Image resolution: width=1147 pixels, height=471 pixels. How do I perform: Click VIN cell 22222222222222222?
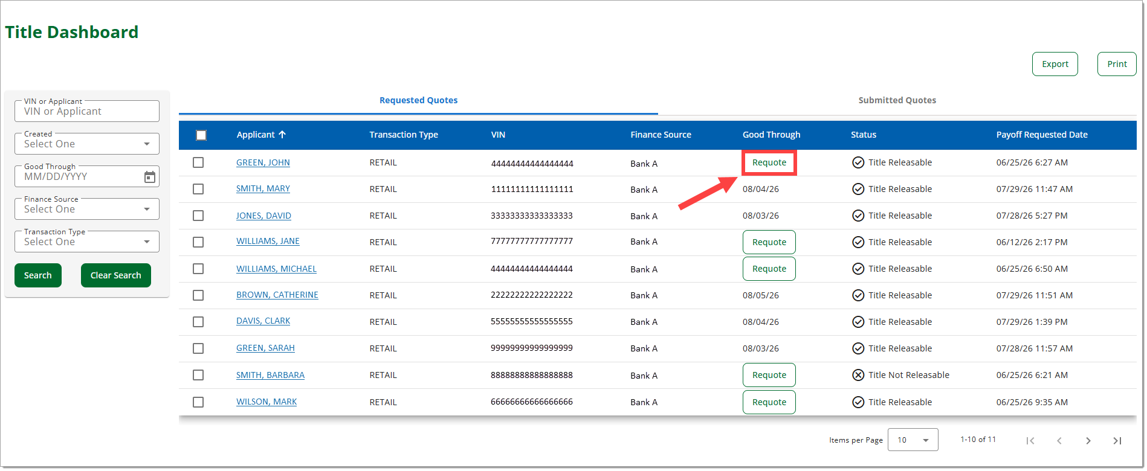pos(532,295)
